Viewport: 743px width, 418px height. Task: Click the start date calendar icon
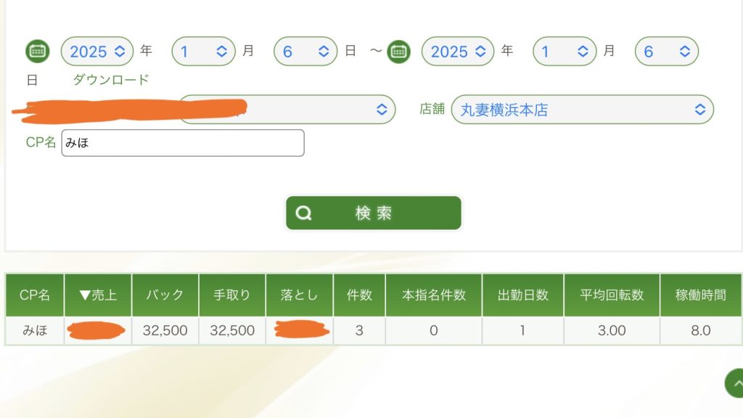[37, 52]
